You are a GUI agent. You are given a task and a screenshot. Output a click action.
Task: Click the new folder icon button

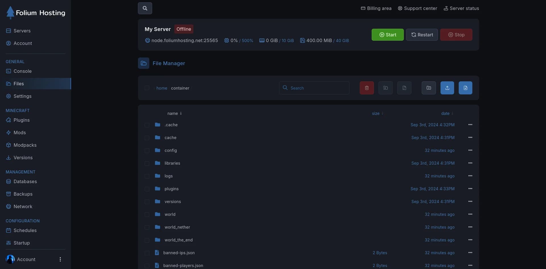[429, 88]
